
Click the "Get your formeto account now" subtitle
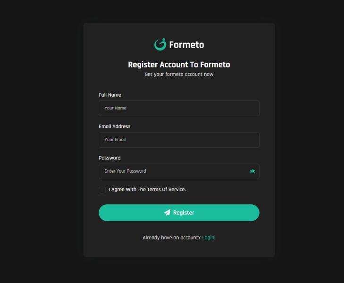[179, 75]
